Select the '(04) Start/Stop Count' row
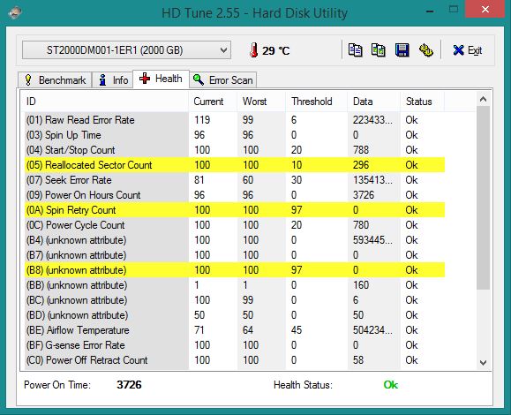This screenshot has height=415, width=511. point(234,150)
